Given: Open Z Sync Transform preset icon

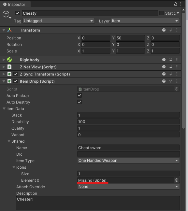Looking at the screenshot, I should pyautogui.click(x=170, y=74).
